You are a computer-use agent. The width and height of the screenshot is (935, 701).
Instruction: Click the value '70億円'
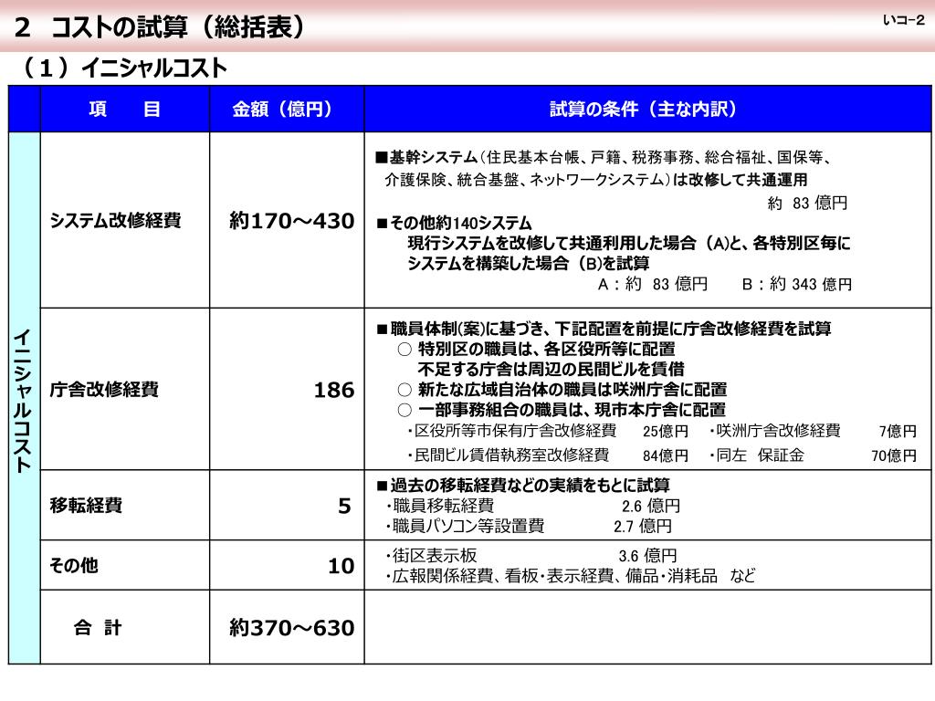[x=894, y=455]
